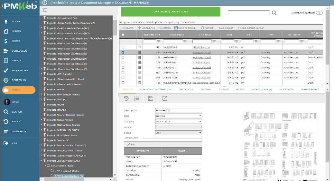Open the Type dropdown showing Drawing
Viewport: 334px width, 181px height.
200,116
